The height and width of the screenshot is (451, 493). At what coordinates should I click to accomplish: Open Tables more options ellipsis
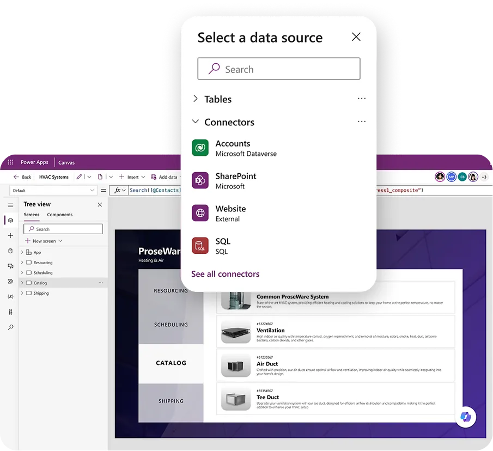tap(362, 99)
